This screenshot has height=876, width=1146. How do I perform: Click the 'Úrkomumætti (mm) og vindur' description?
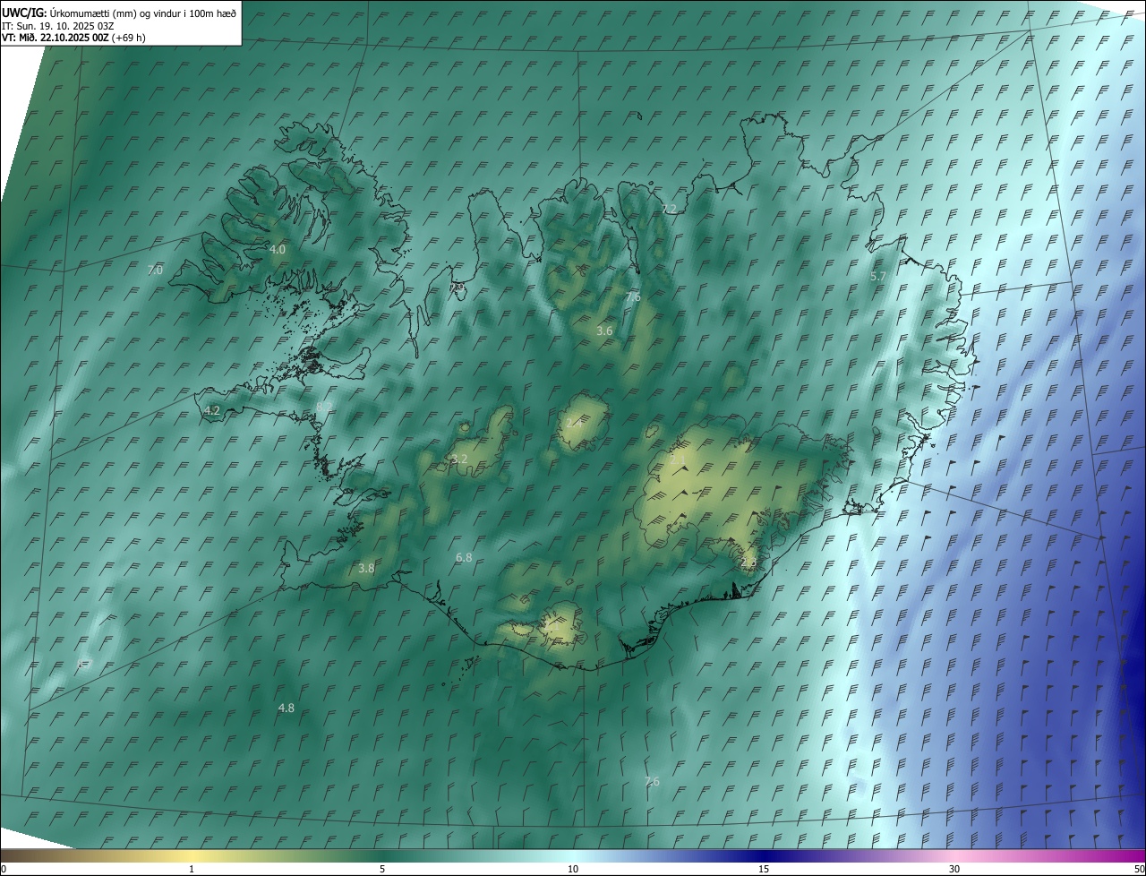(x=116, y=13)
